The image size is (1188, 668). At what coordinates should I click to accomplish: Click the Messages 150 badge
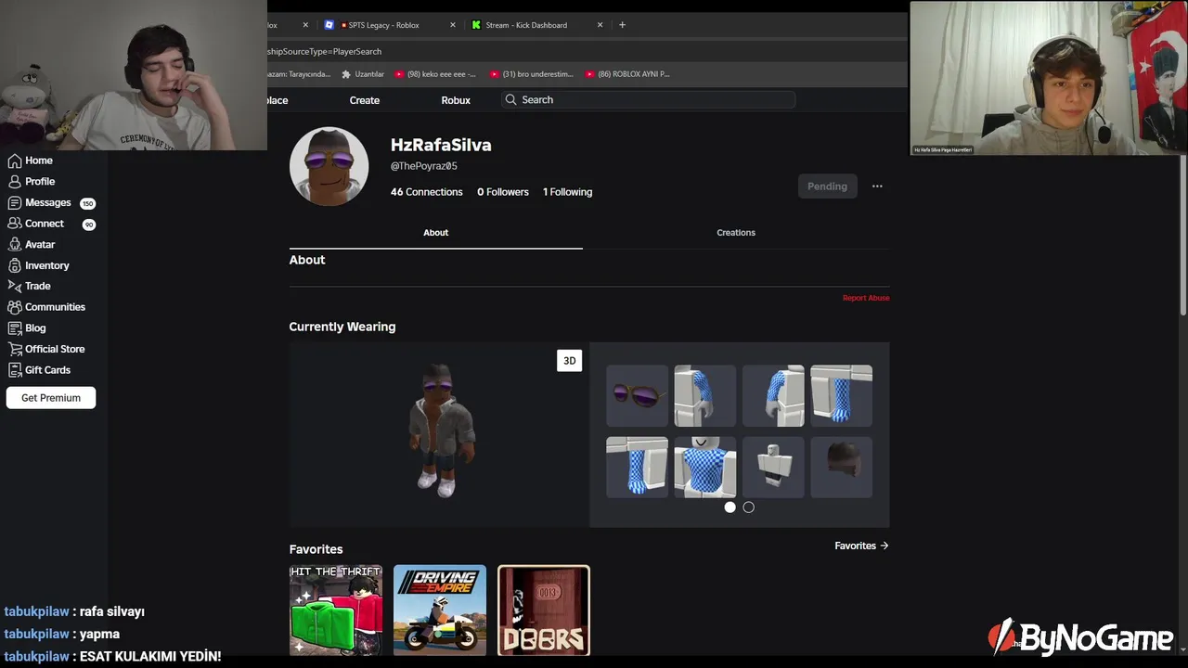click(87, 203)
